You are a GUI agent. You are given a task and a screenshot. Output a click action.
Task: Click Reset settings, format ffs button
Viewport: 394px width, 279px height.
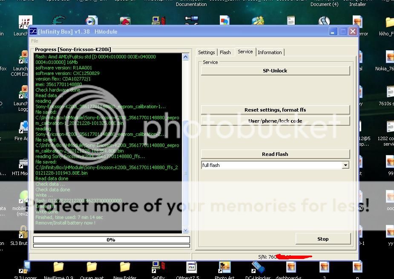pyautogui.click(x=275, y=110)
